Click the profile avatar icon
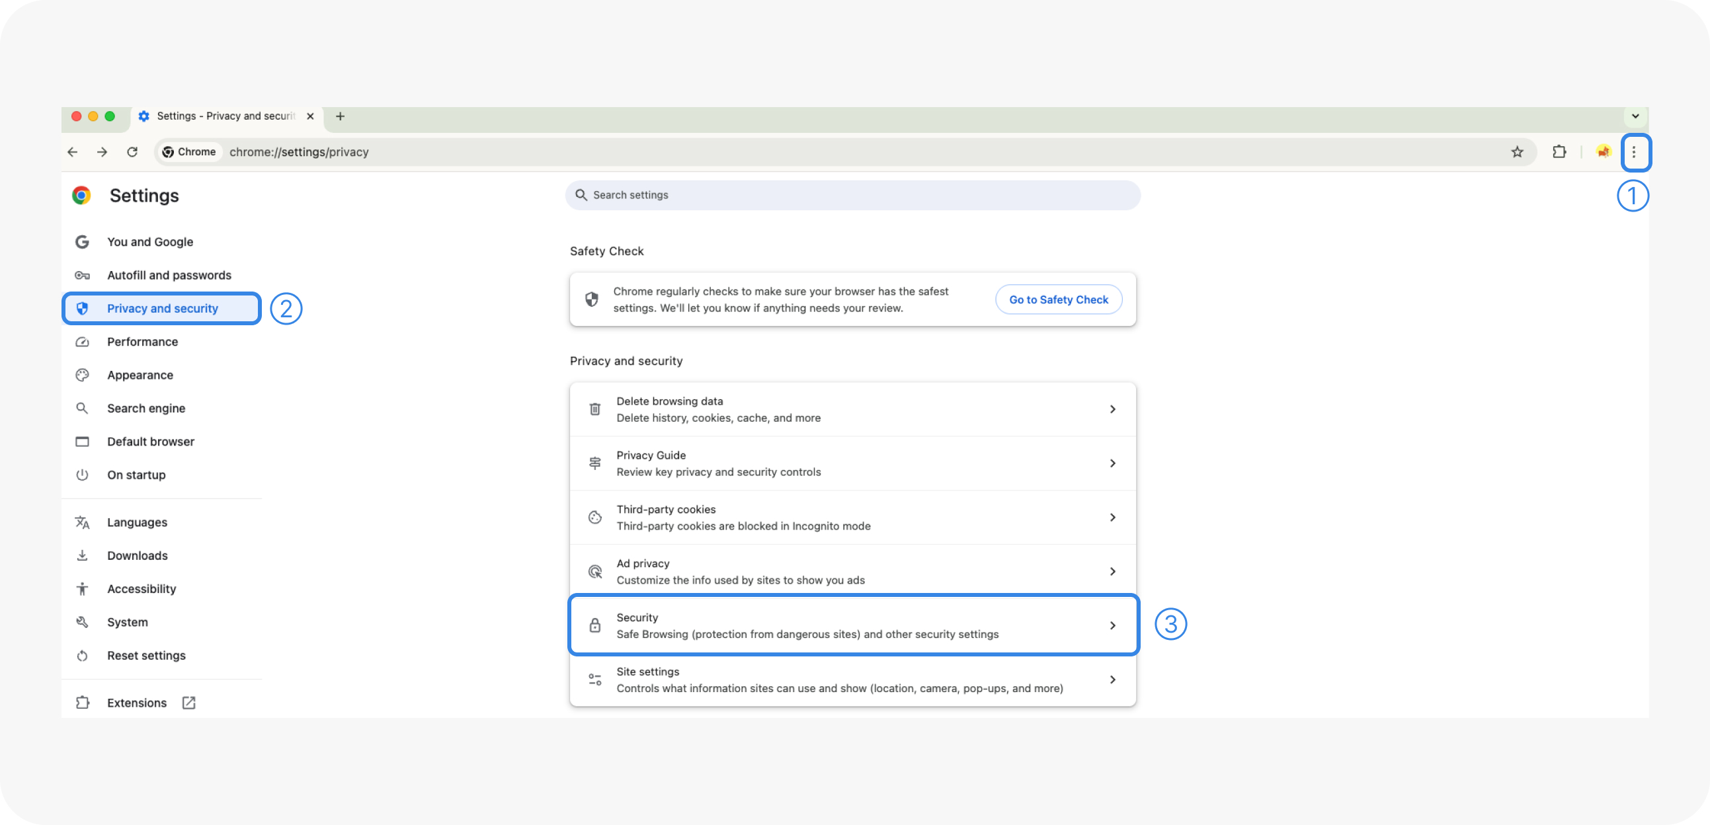Image resolution: width=1710 pixels, height=825 pixels. coord(1603,152)
